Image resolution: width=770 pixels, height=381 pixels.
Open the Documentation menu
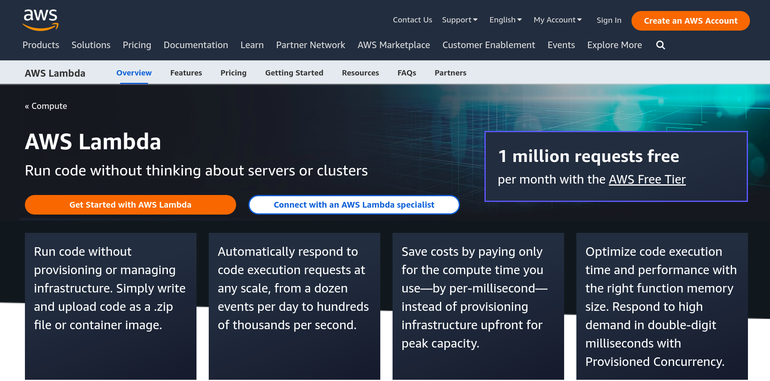[196, 45]
